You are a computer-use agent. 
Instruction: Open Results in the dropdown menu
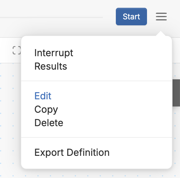51,66
